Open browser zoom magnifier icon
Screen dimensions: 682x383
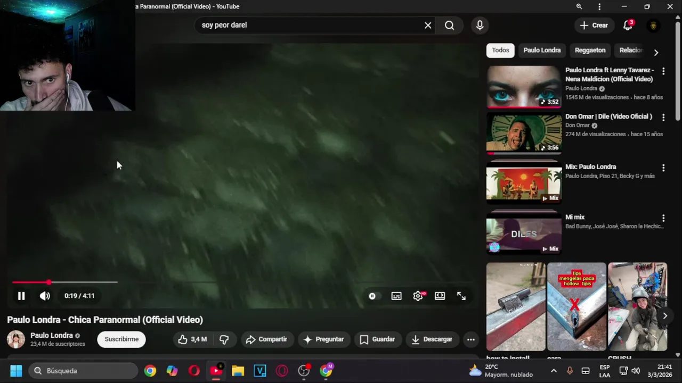[579, 6]
